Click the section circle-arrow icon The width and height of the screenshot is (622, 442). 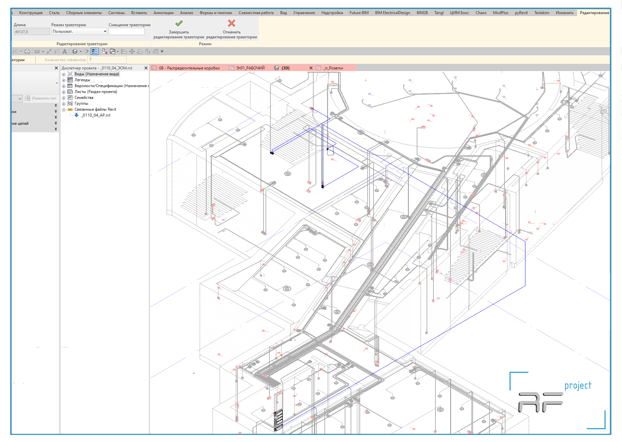pyautogui.click(x=86, y=51)
